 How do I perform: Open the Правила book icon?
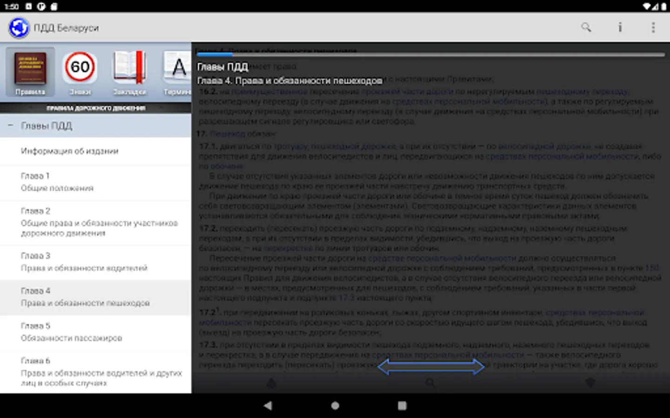click(30, 72)
